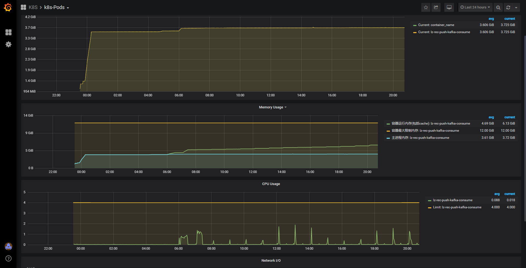Click 12.00 GiB avg value in Memory legend
526x268 pixels.
pos(487,131)
